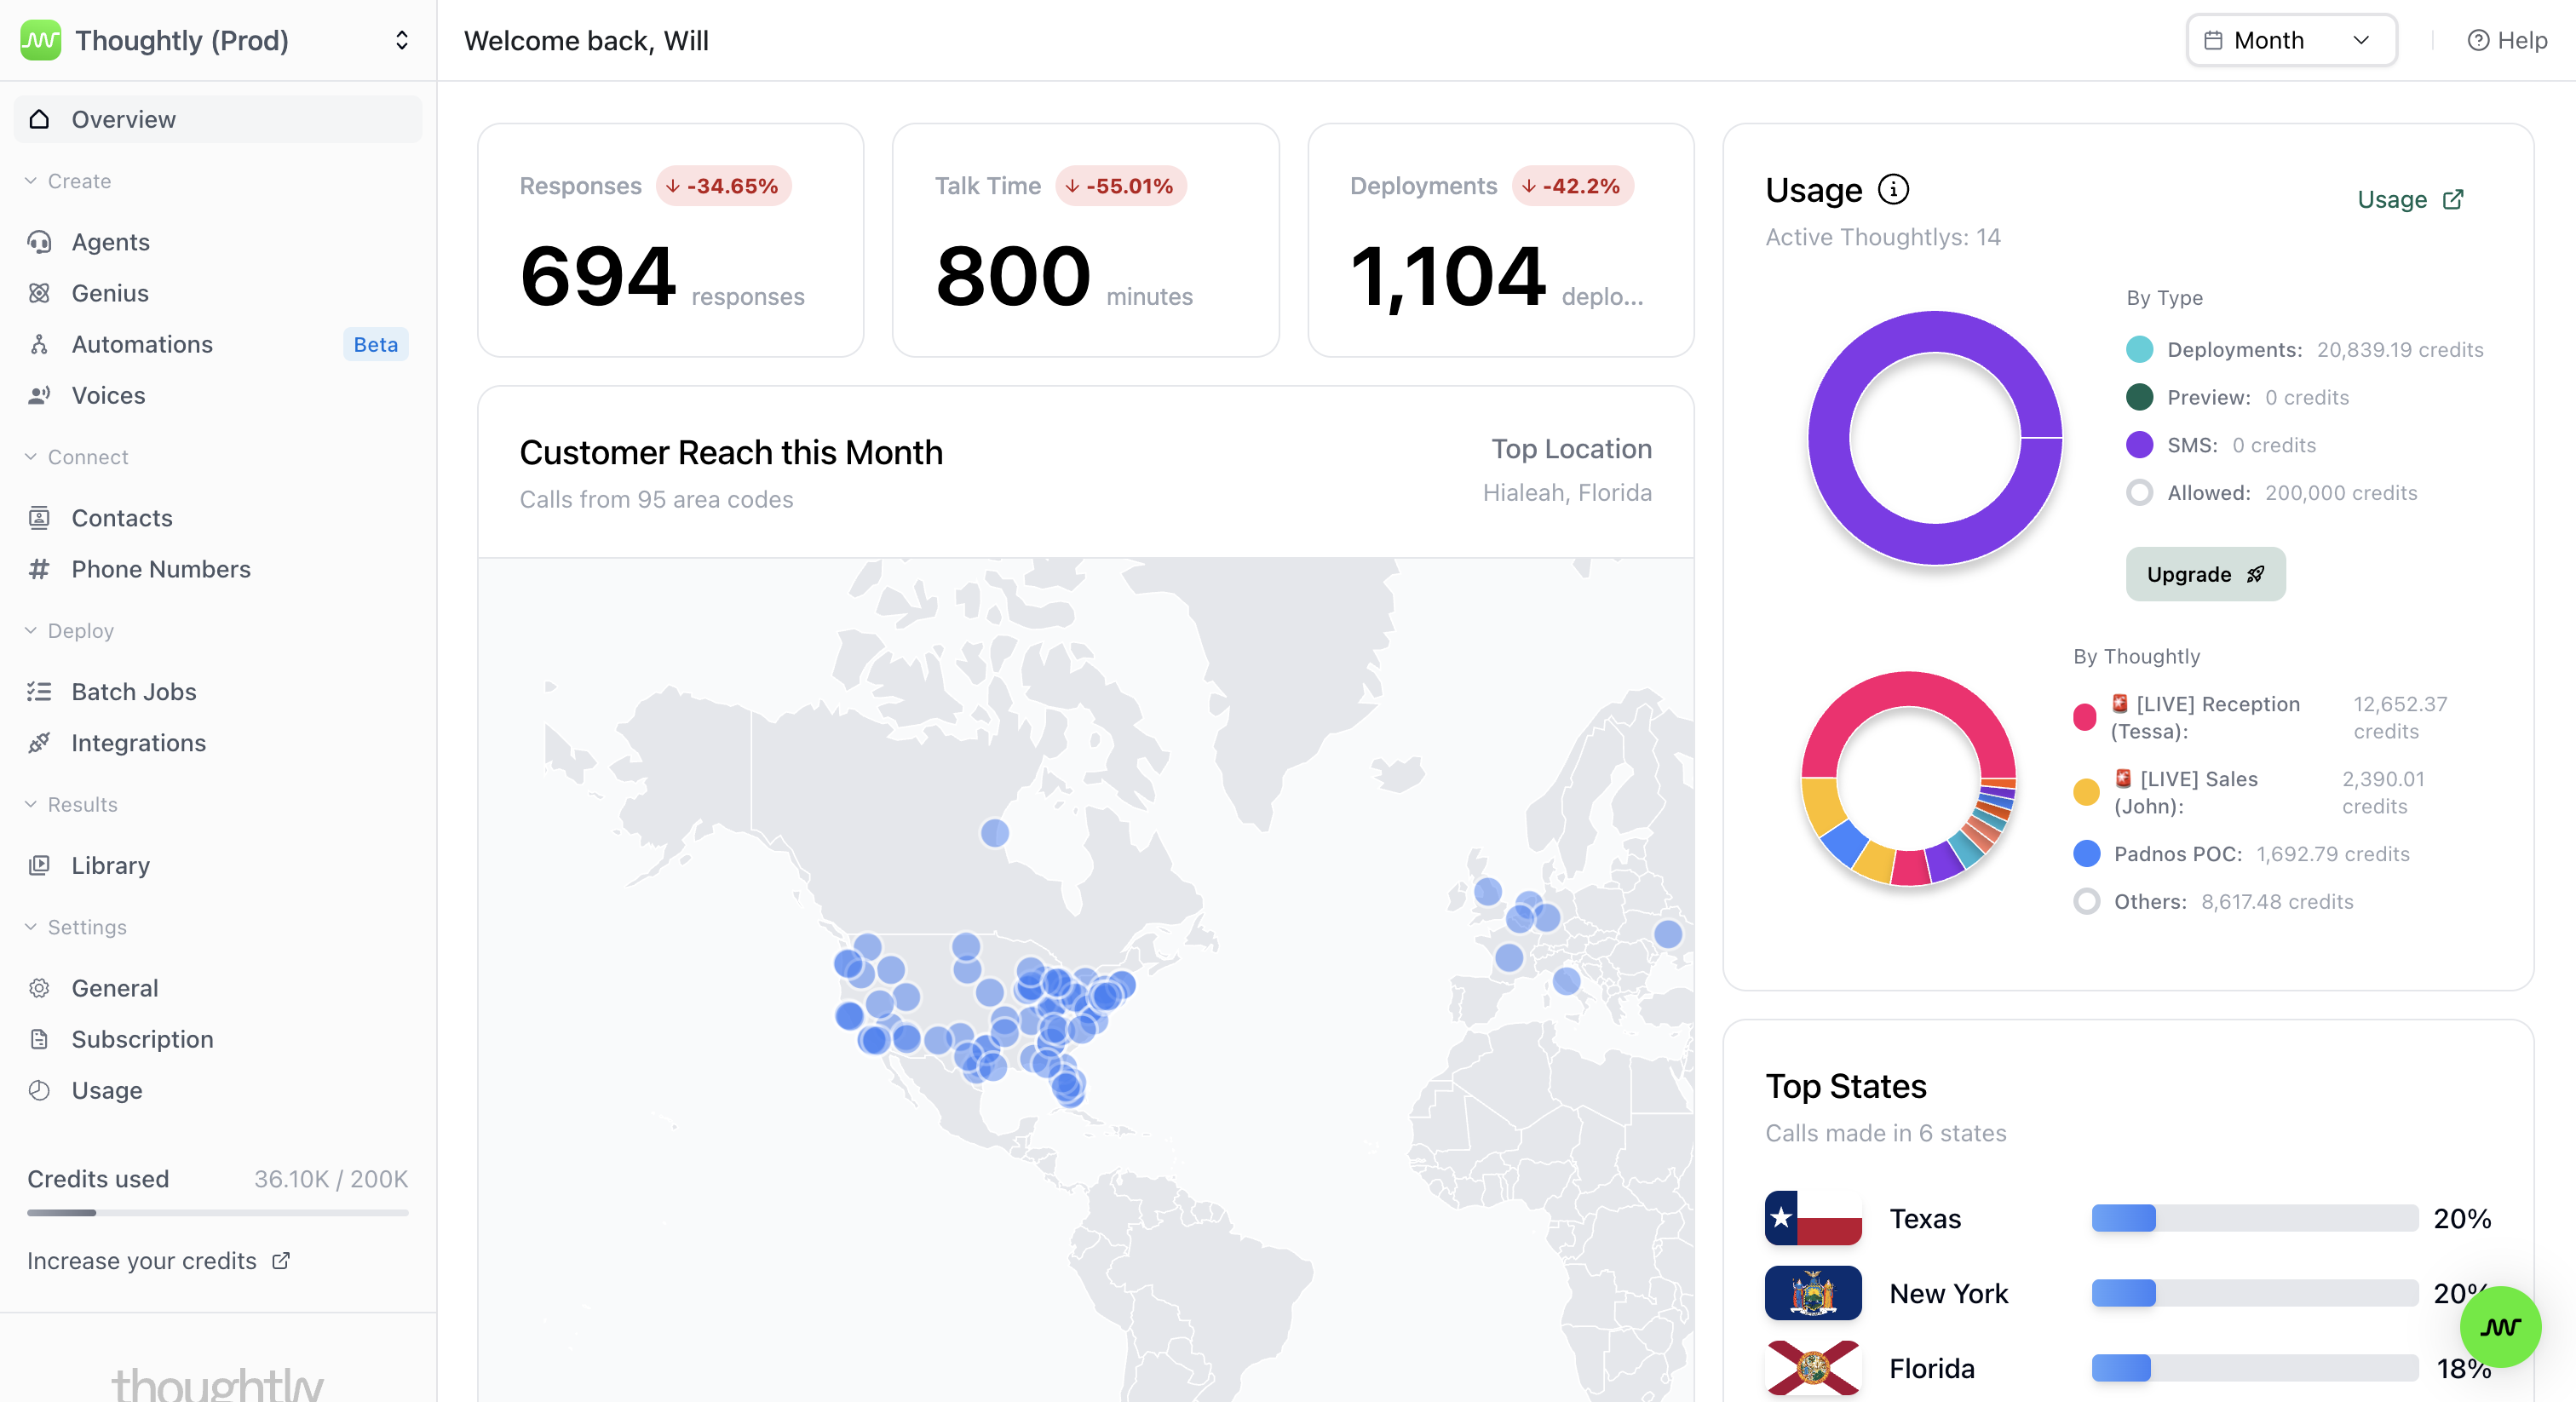Click the Batch Jobs list icon
The width and height of the screenshot is (2576, 1402).
point(39,692)
